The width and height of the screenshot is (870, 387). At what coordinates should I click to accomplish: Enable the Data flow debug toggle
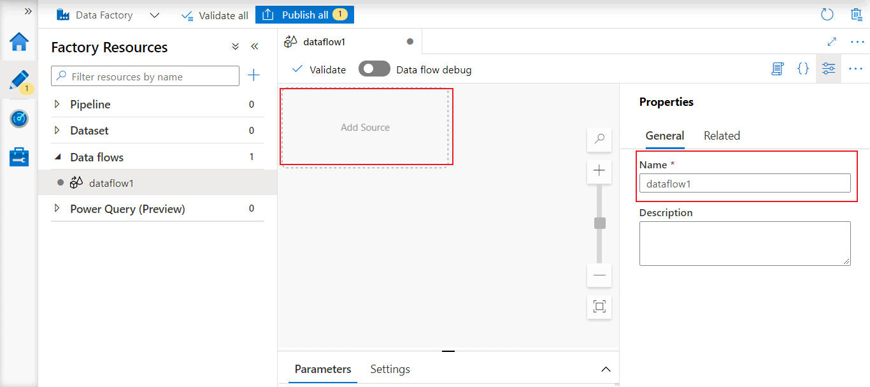[374, 69]
